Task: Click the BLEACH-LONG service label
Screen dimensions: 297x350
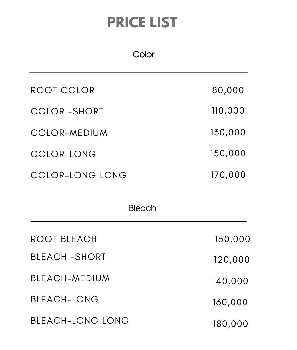Action: tap(65, 299)
